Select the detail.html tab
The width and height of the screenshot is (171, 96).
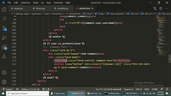point(84,8)
